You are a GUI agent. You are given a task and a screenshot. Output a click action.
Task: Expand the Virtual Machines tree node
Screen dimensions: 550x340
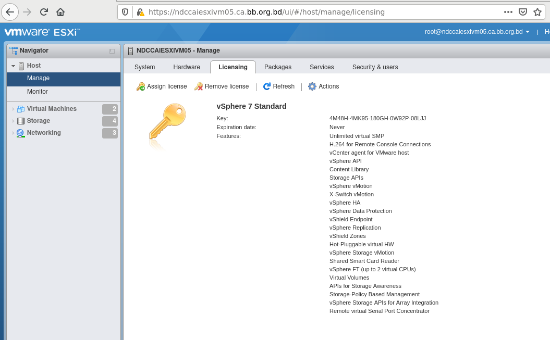[14, 109]
